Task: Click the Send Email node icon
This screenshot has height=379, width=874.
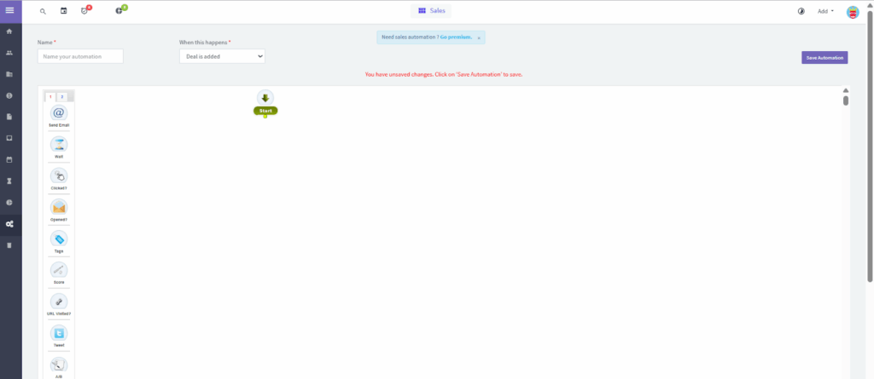Action: click(x=59, y=113)
